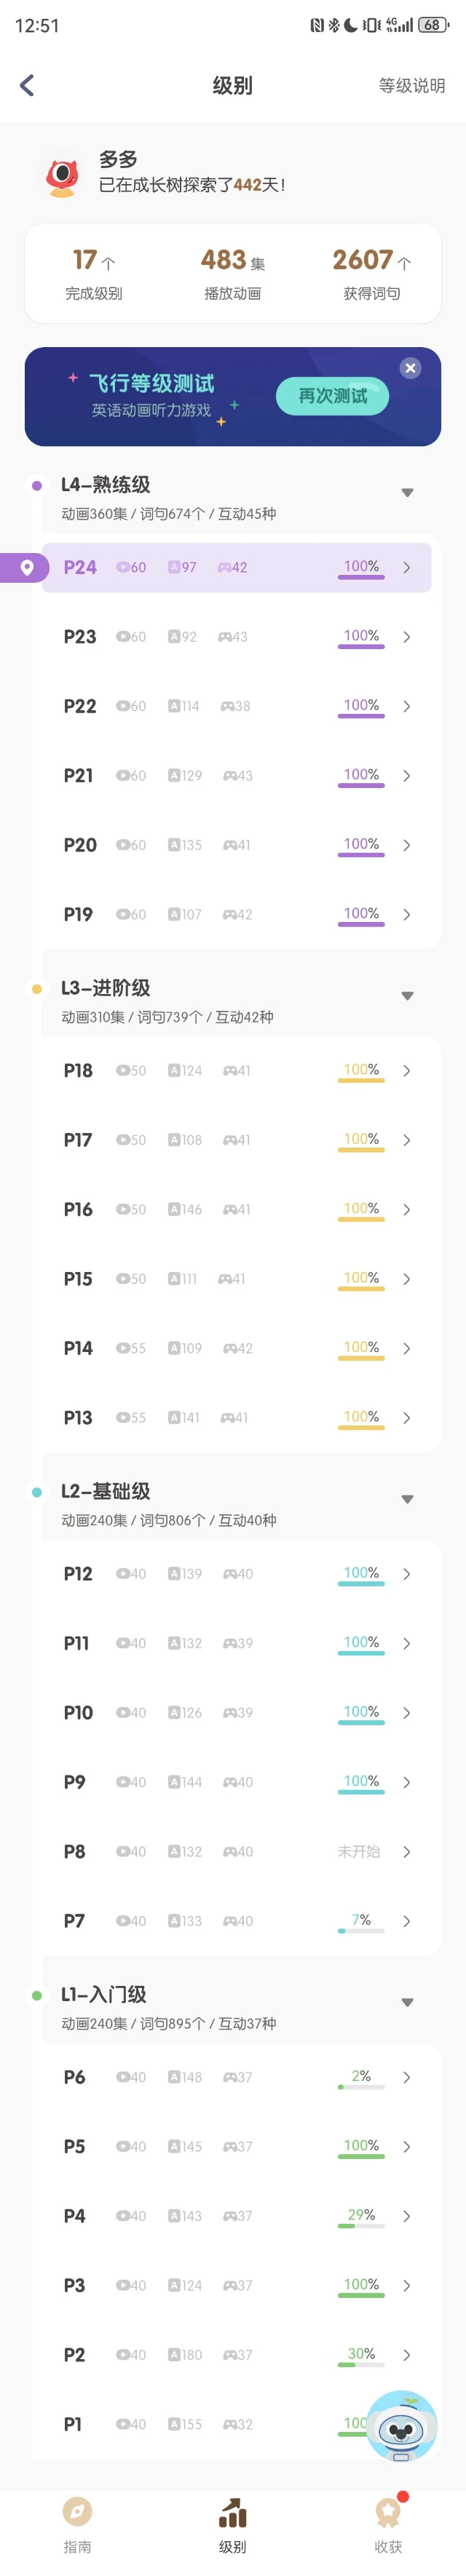This screenshot has height=2576, width=466.
Task: Tap the word count icon in P2 row
Action: (174, 2354)
